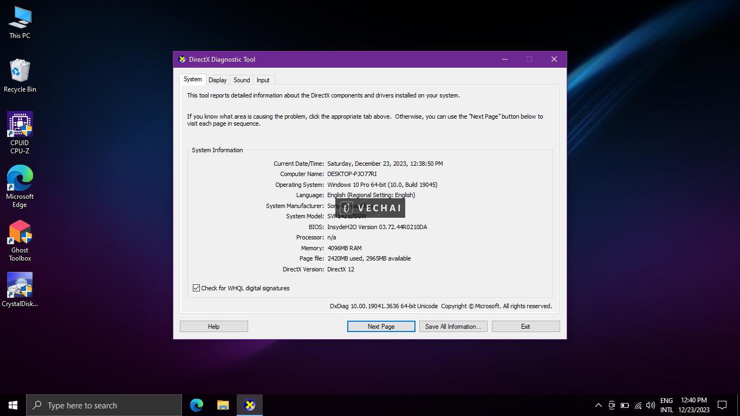This screenshot has height=416, width=740.
Task: Click the Help button
Action: coord(214,327)
